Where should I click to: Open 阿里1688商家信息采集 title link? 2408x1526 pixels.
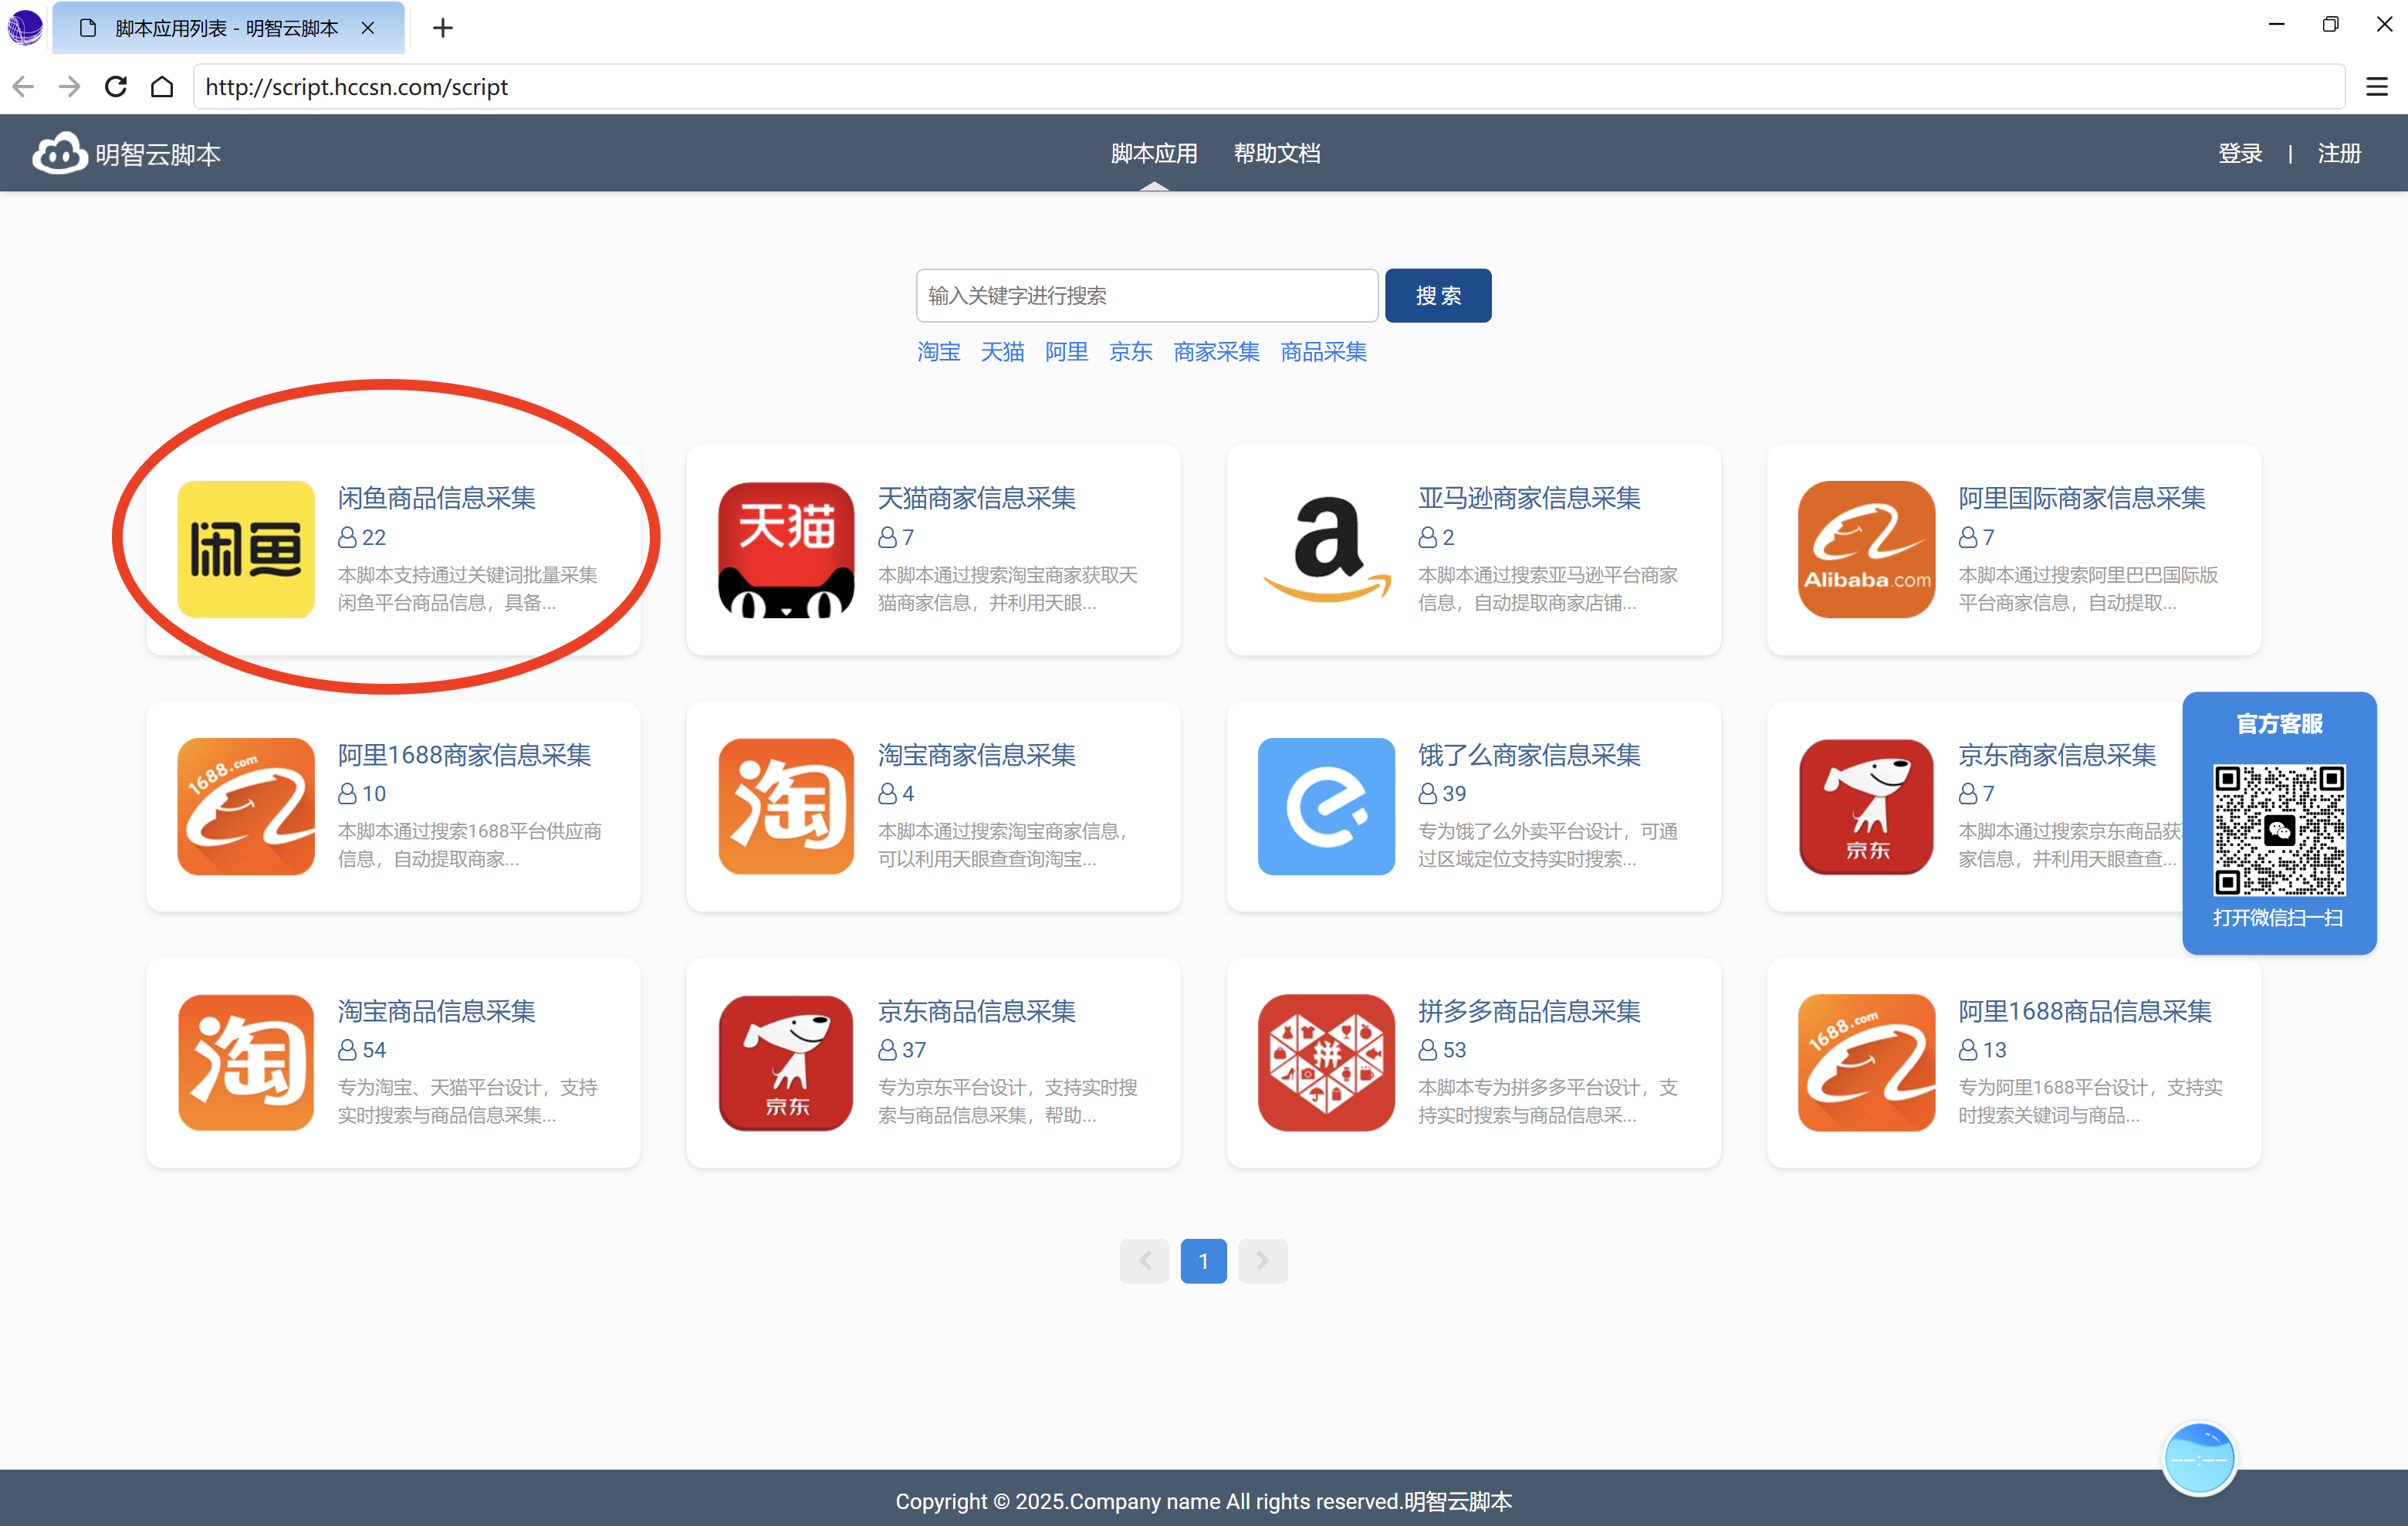tap(464, 755)
